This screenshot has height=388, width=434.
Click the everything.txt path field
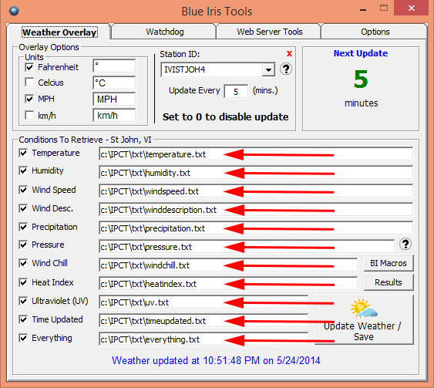204,339
